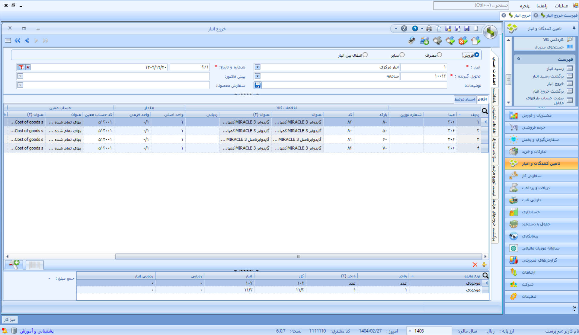Screen dimensions: 579x335
Task: Open the toolbar customize dropdown arrow
Action: coord(396,29)
